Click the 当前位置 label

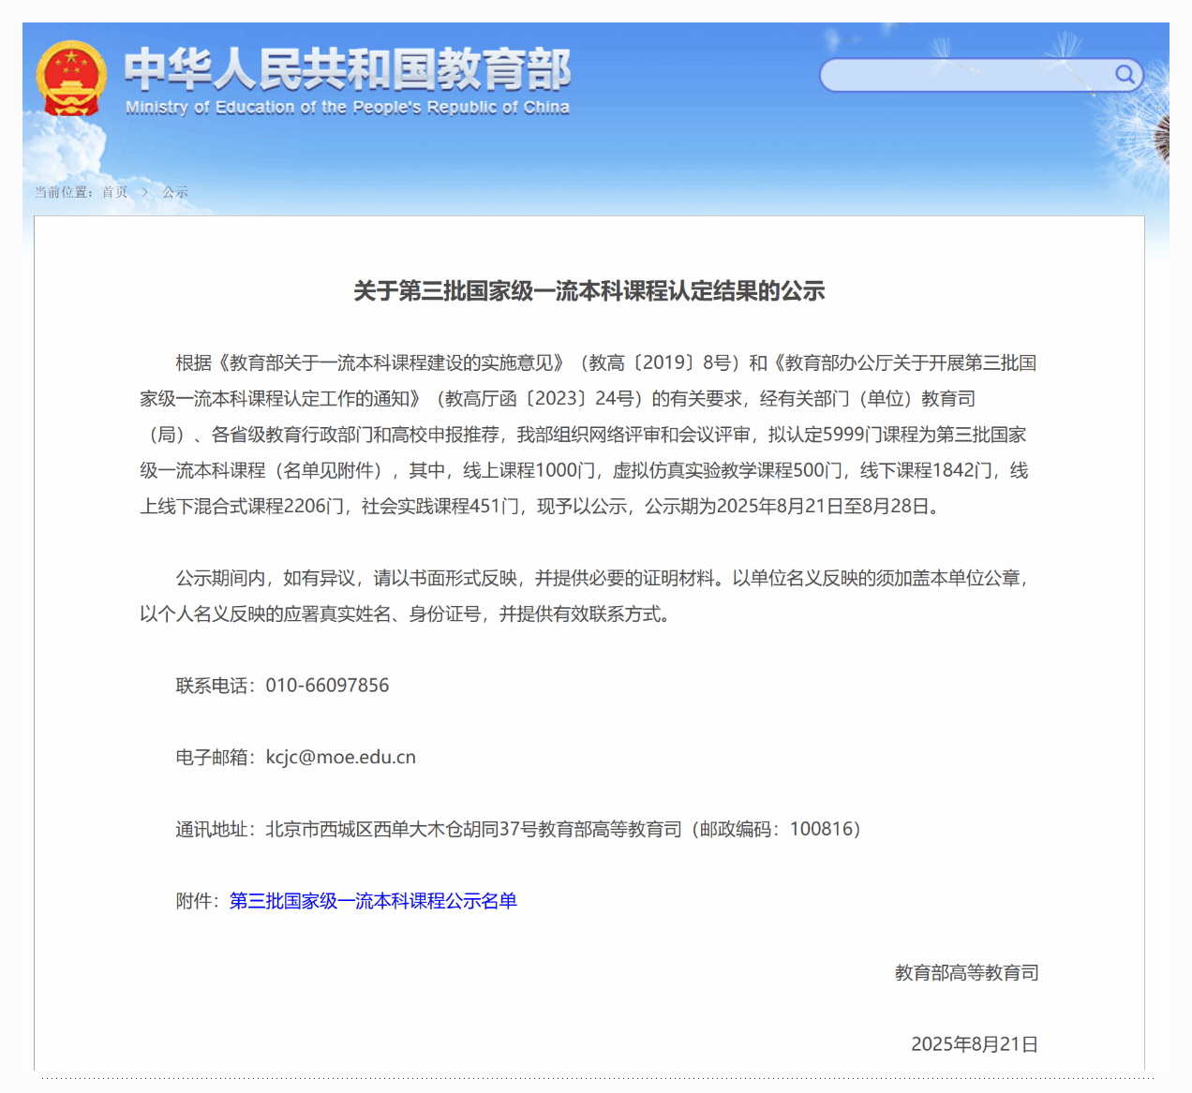point(63,192)
